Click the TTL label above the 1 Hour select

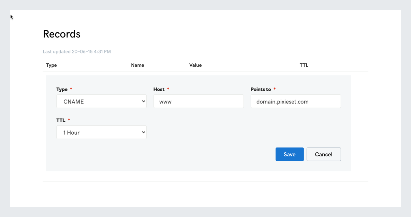61,120
